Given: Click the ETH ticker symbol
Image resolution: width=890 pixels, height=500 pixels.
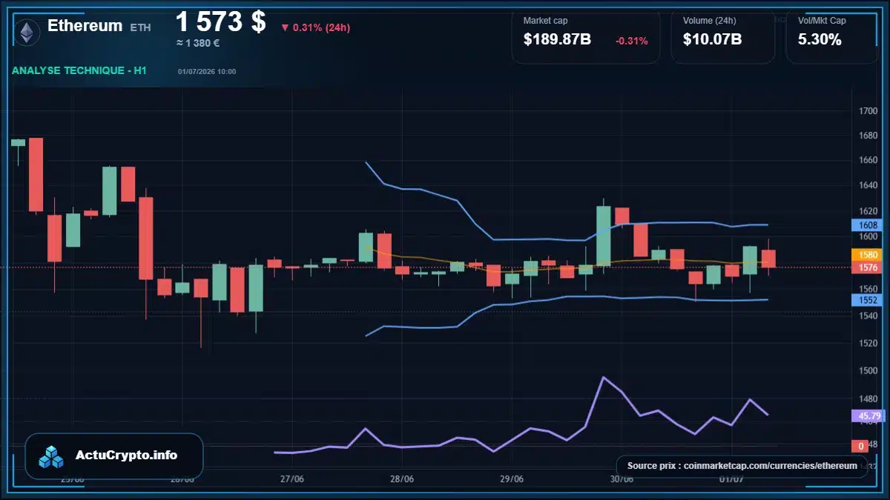Looking at the screenshot, I should tap(140, 27).
